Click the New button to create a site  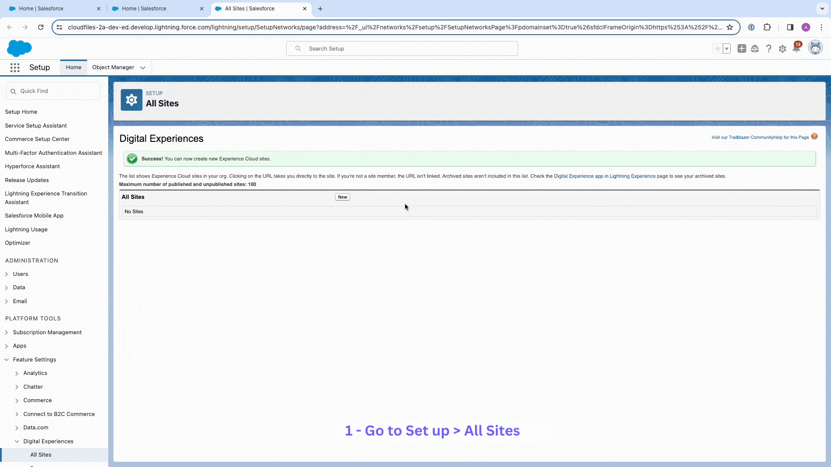[343, 197]
